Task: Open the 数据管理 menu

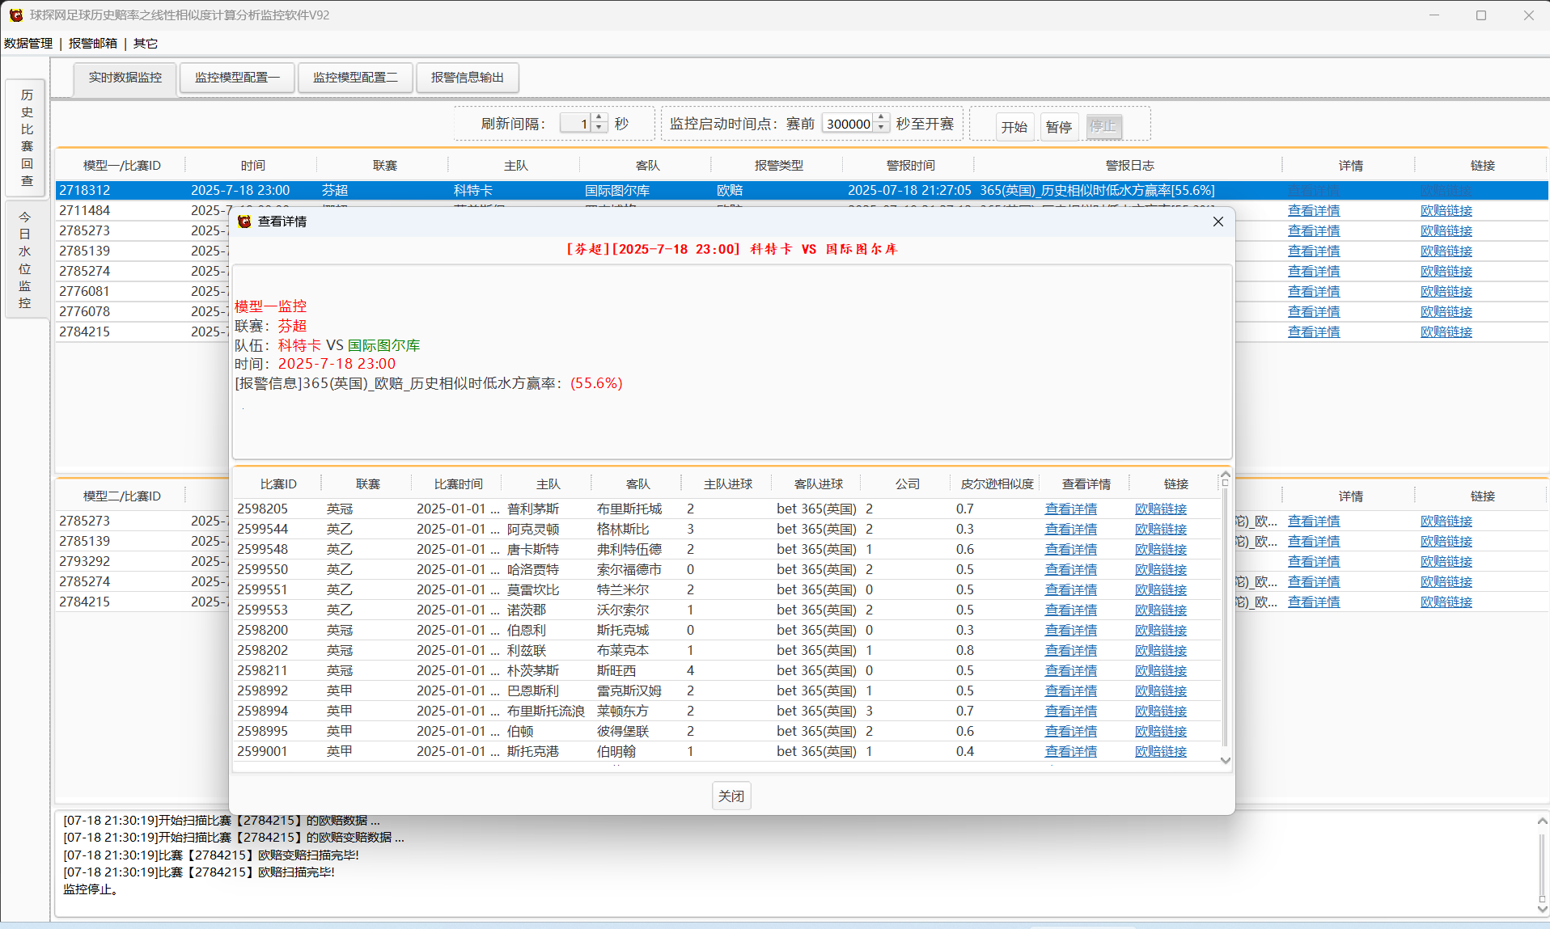Action: [28, 44]
